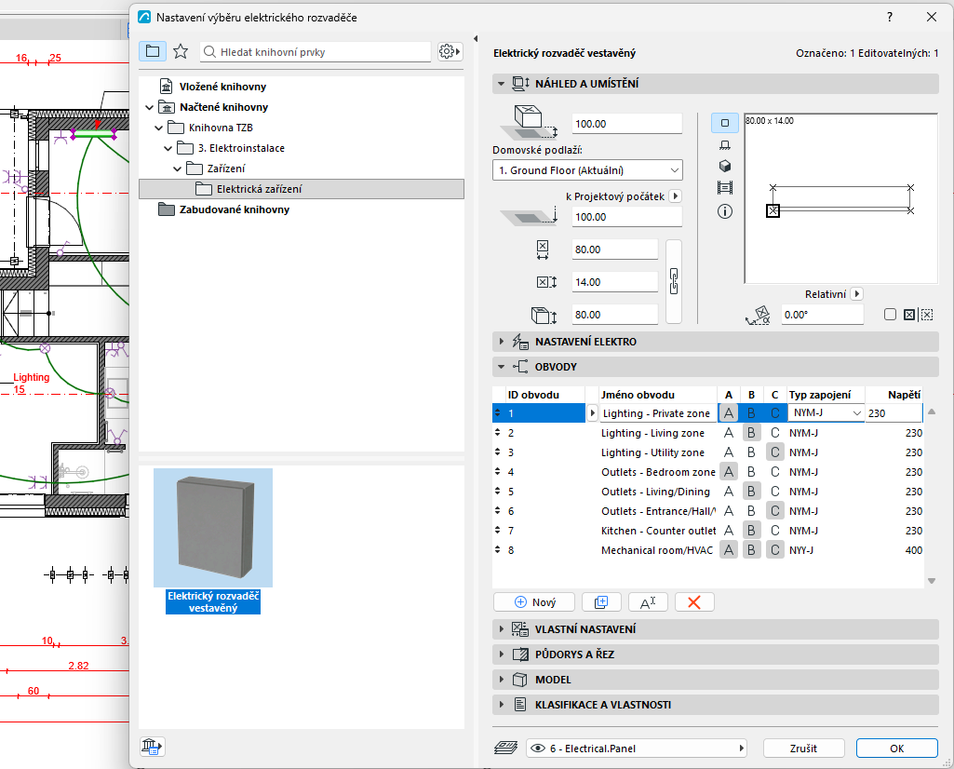Toggle phase A for Lighting - Living zone
Screen dimensions: 954x769
coord(728,433)
